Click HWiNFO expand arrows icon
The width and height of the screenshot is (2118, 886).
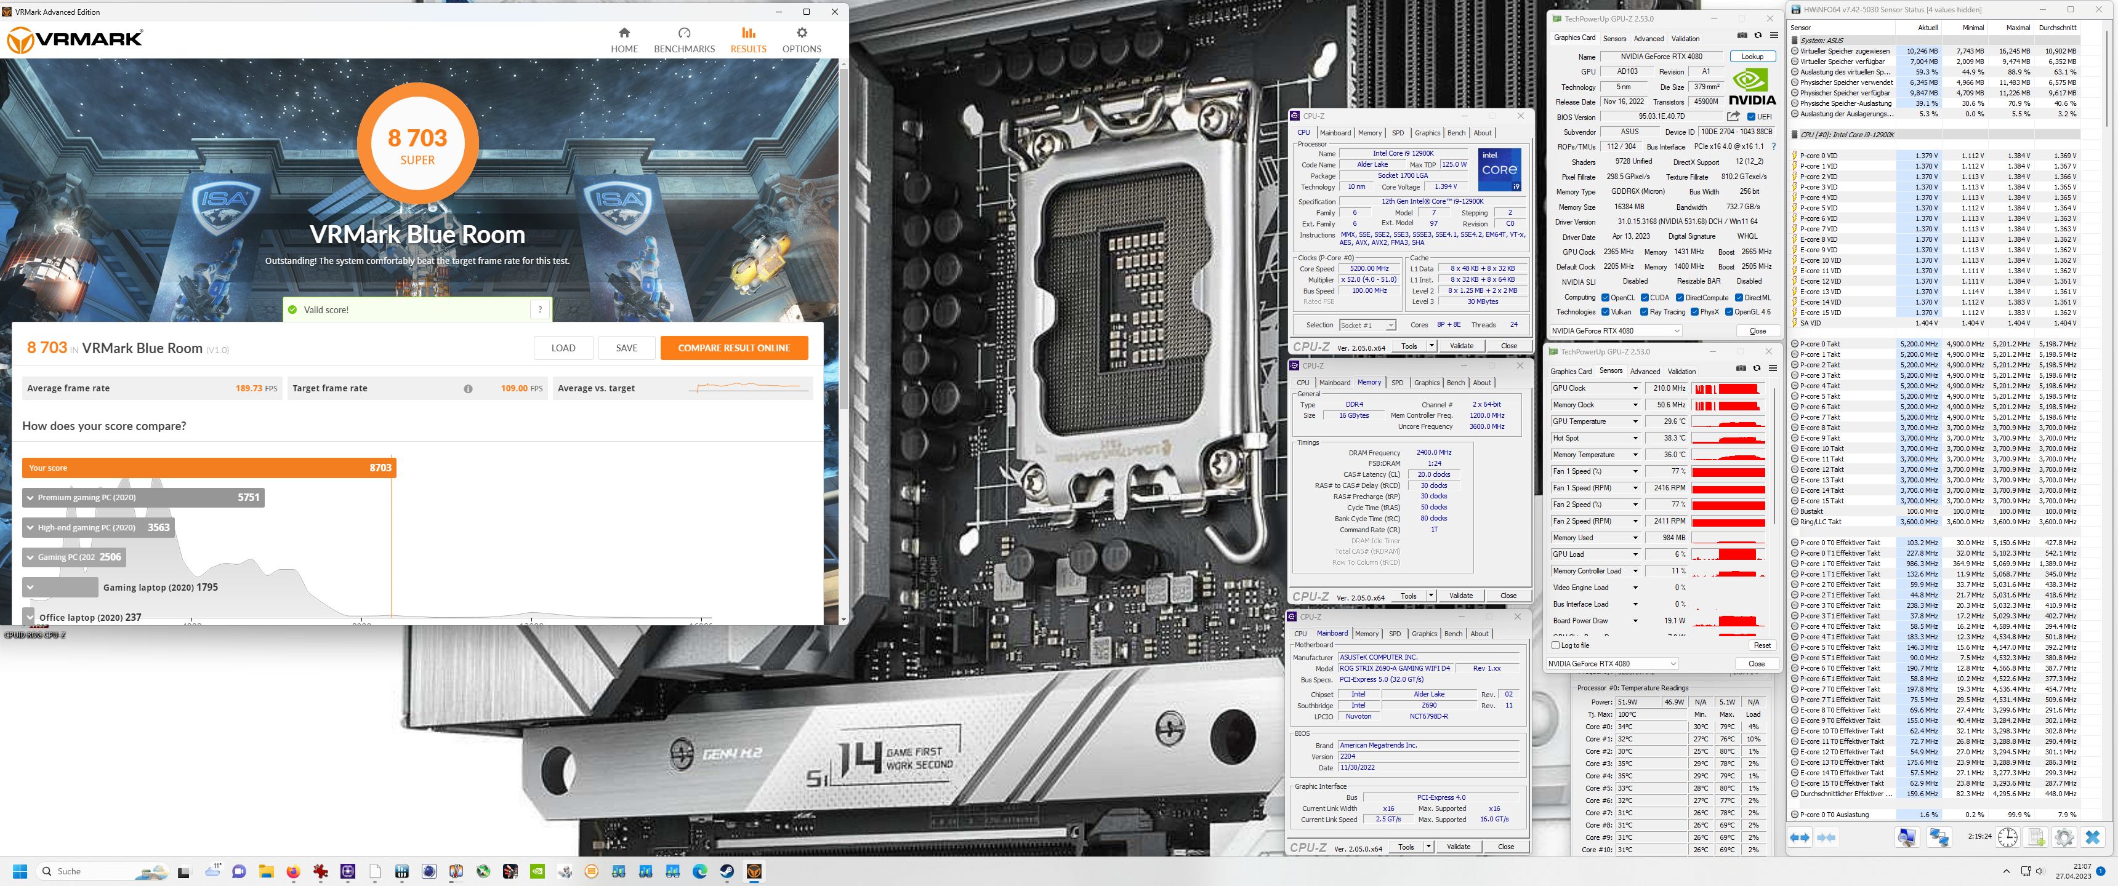click(1800, 837)
